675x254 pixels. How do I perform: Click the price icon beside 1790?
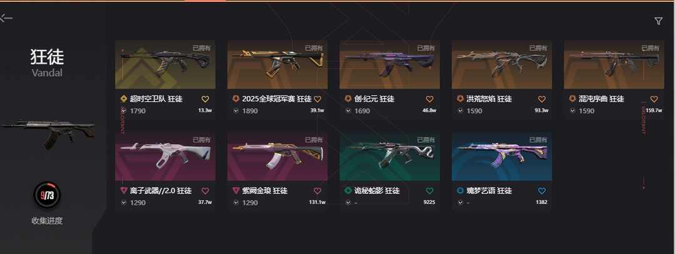124,111
